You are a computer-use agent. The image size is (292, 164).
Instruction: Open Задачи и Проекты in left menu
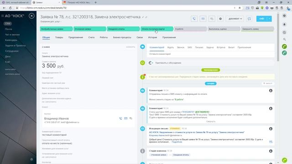pyautogui.click(x=15, y=46)
